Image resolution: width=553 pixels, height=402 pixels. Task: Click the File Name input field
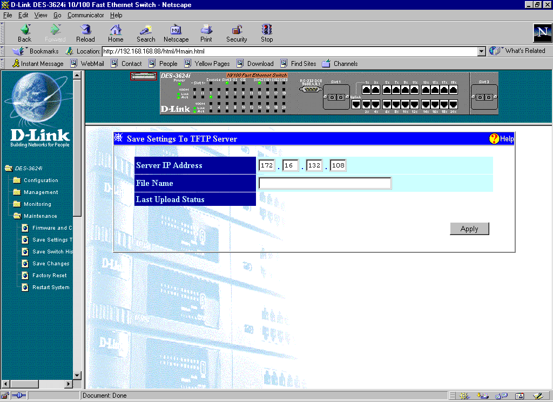325,184
